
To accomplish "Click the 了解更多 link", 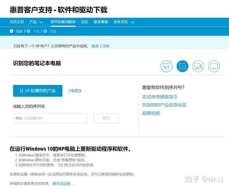I will [74, 91].
